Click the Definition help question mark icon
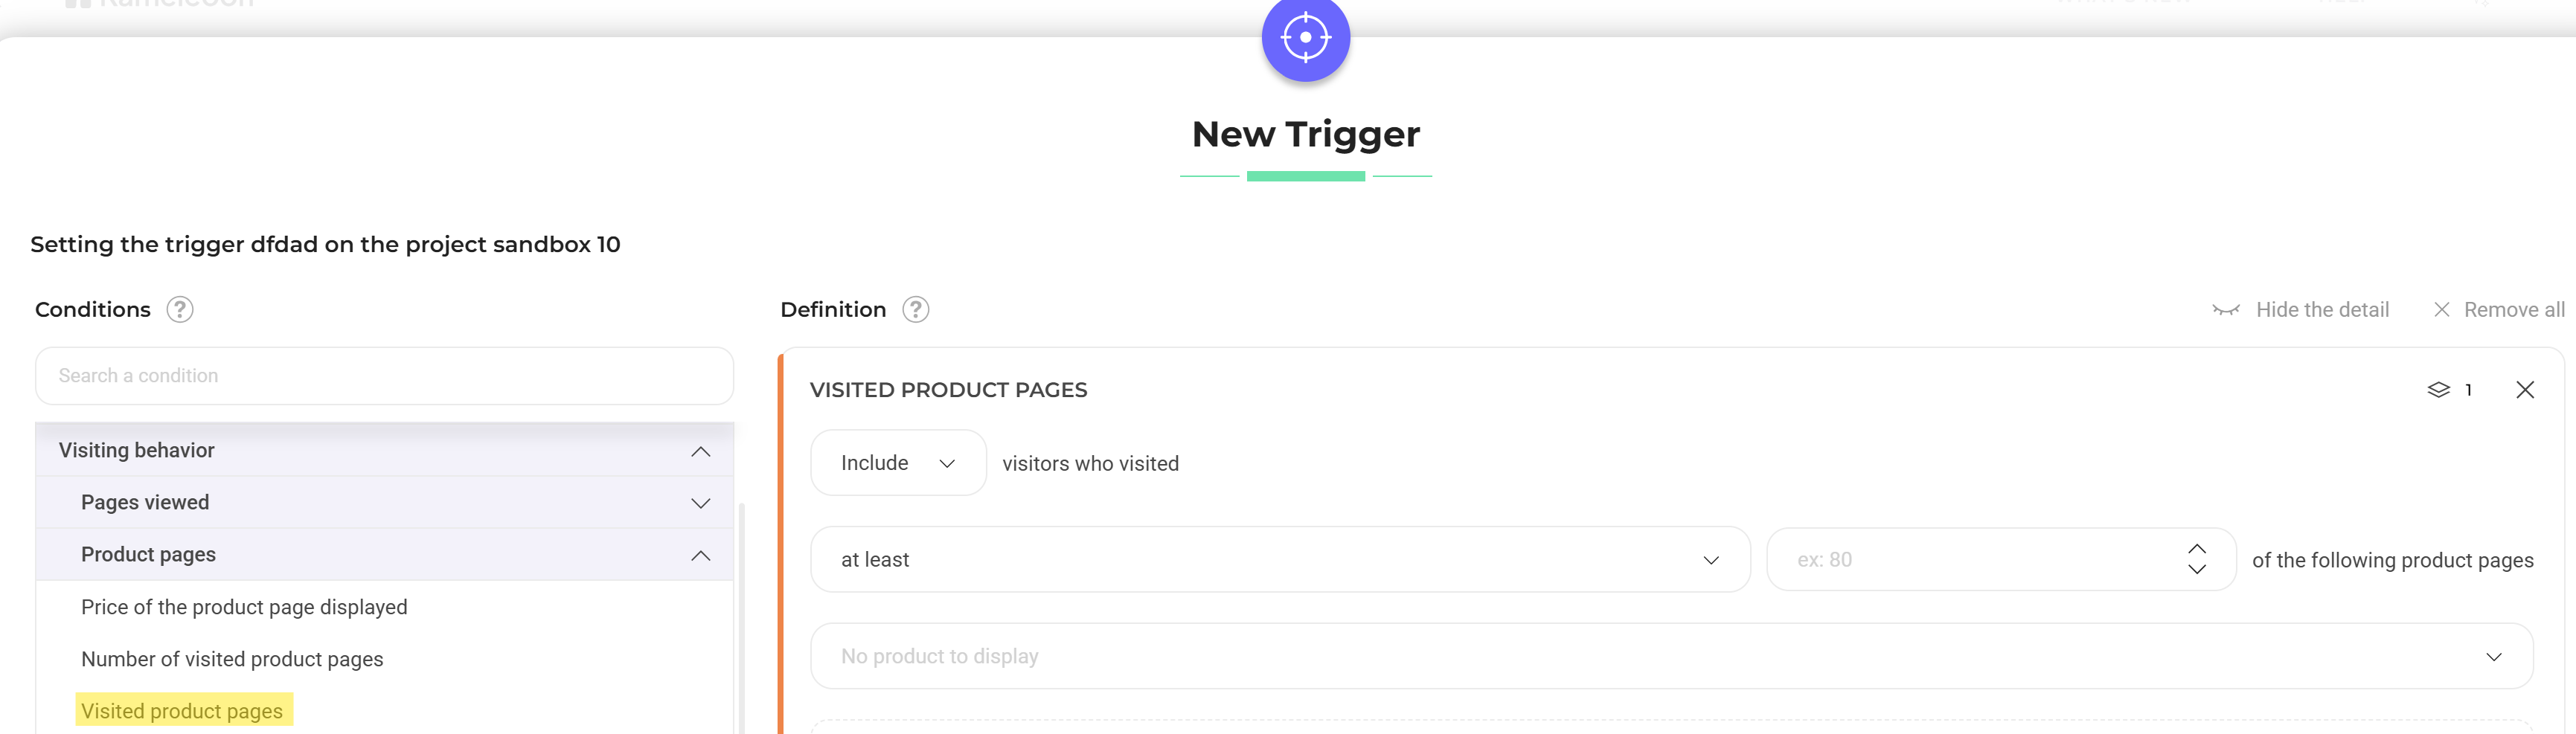This screenshot has height=734, width=2576. pyautogui.click(x=915, y=310)
